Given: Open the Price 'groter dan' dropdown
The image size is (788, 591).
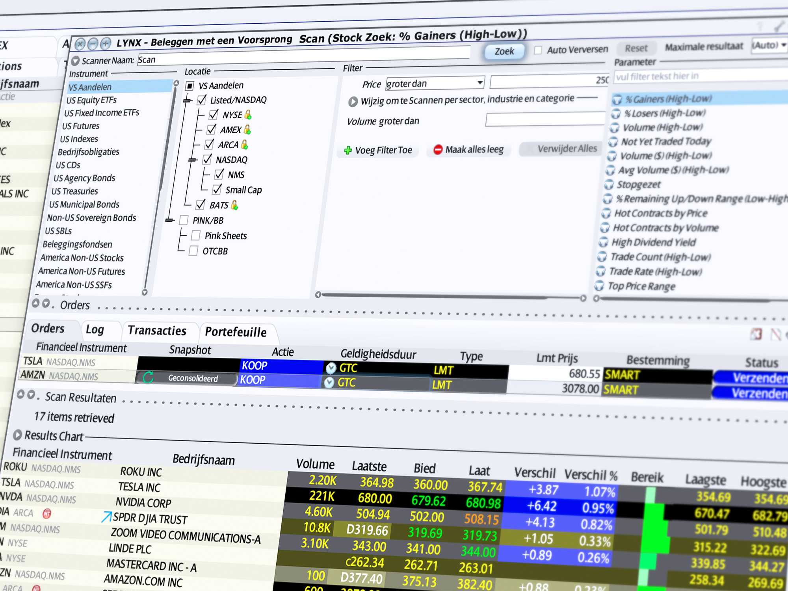Looking at the screenshot, I should [435, 83].
